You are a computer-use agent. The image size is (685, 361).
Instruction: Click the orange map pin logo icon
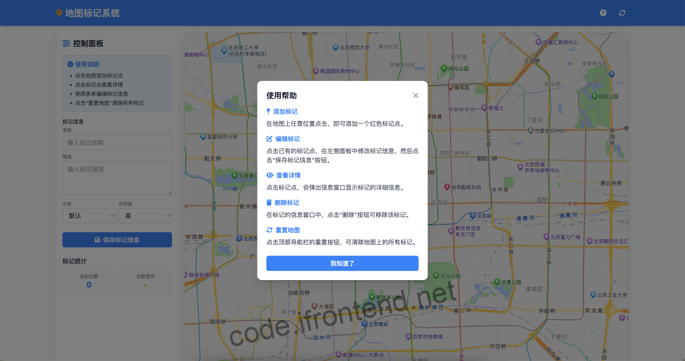pos(59,13)
